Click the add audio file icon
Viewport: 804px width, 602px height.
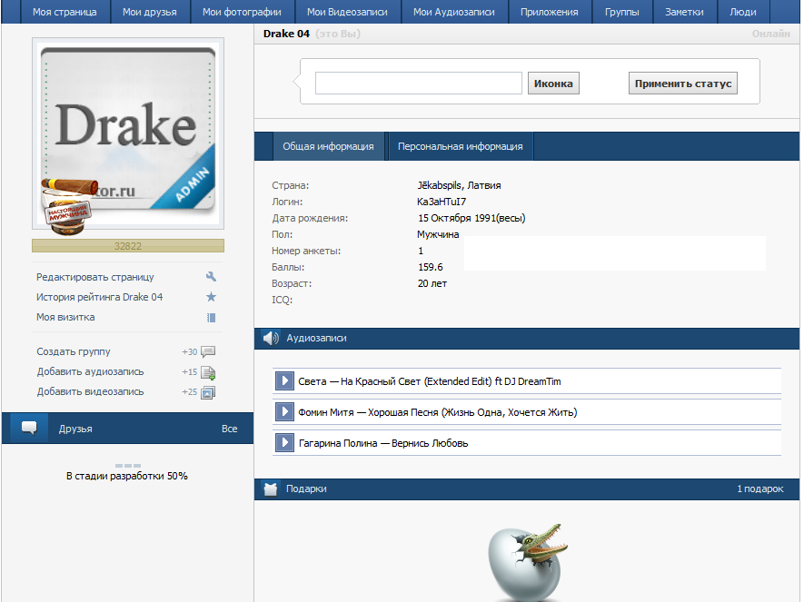208,372
